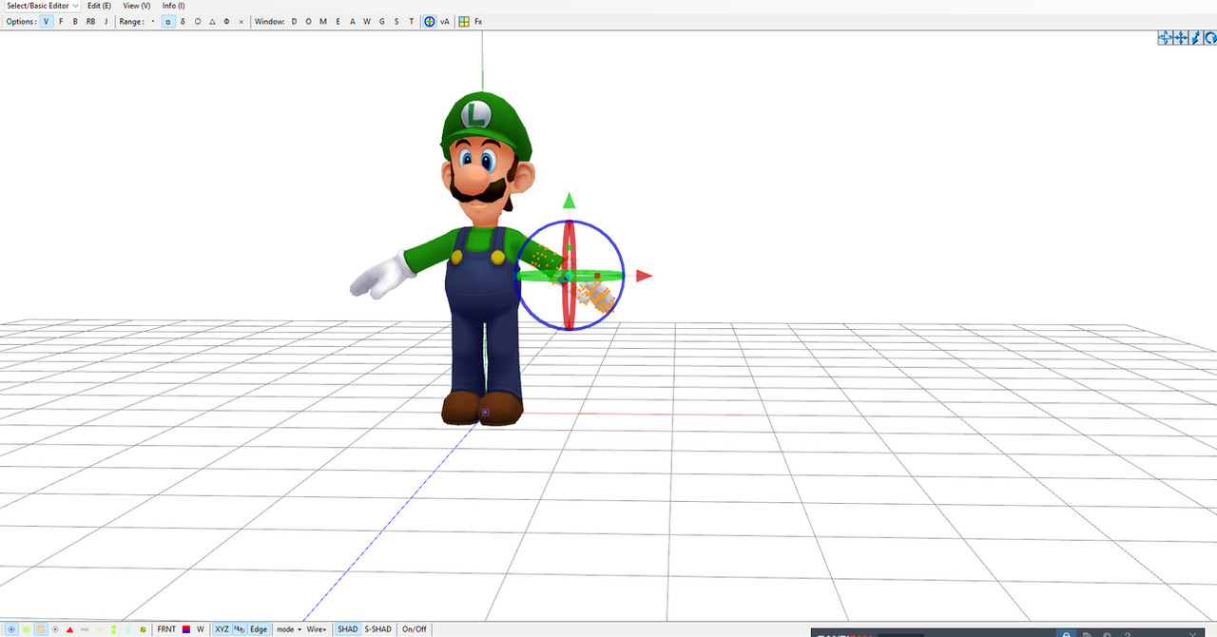Screen dimensions: 1217x637
Task: Toggle the pale yellow display icon
Action: (99, 629)
